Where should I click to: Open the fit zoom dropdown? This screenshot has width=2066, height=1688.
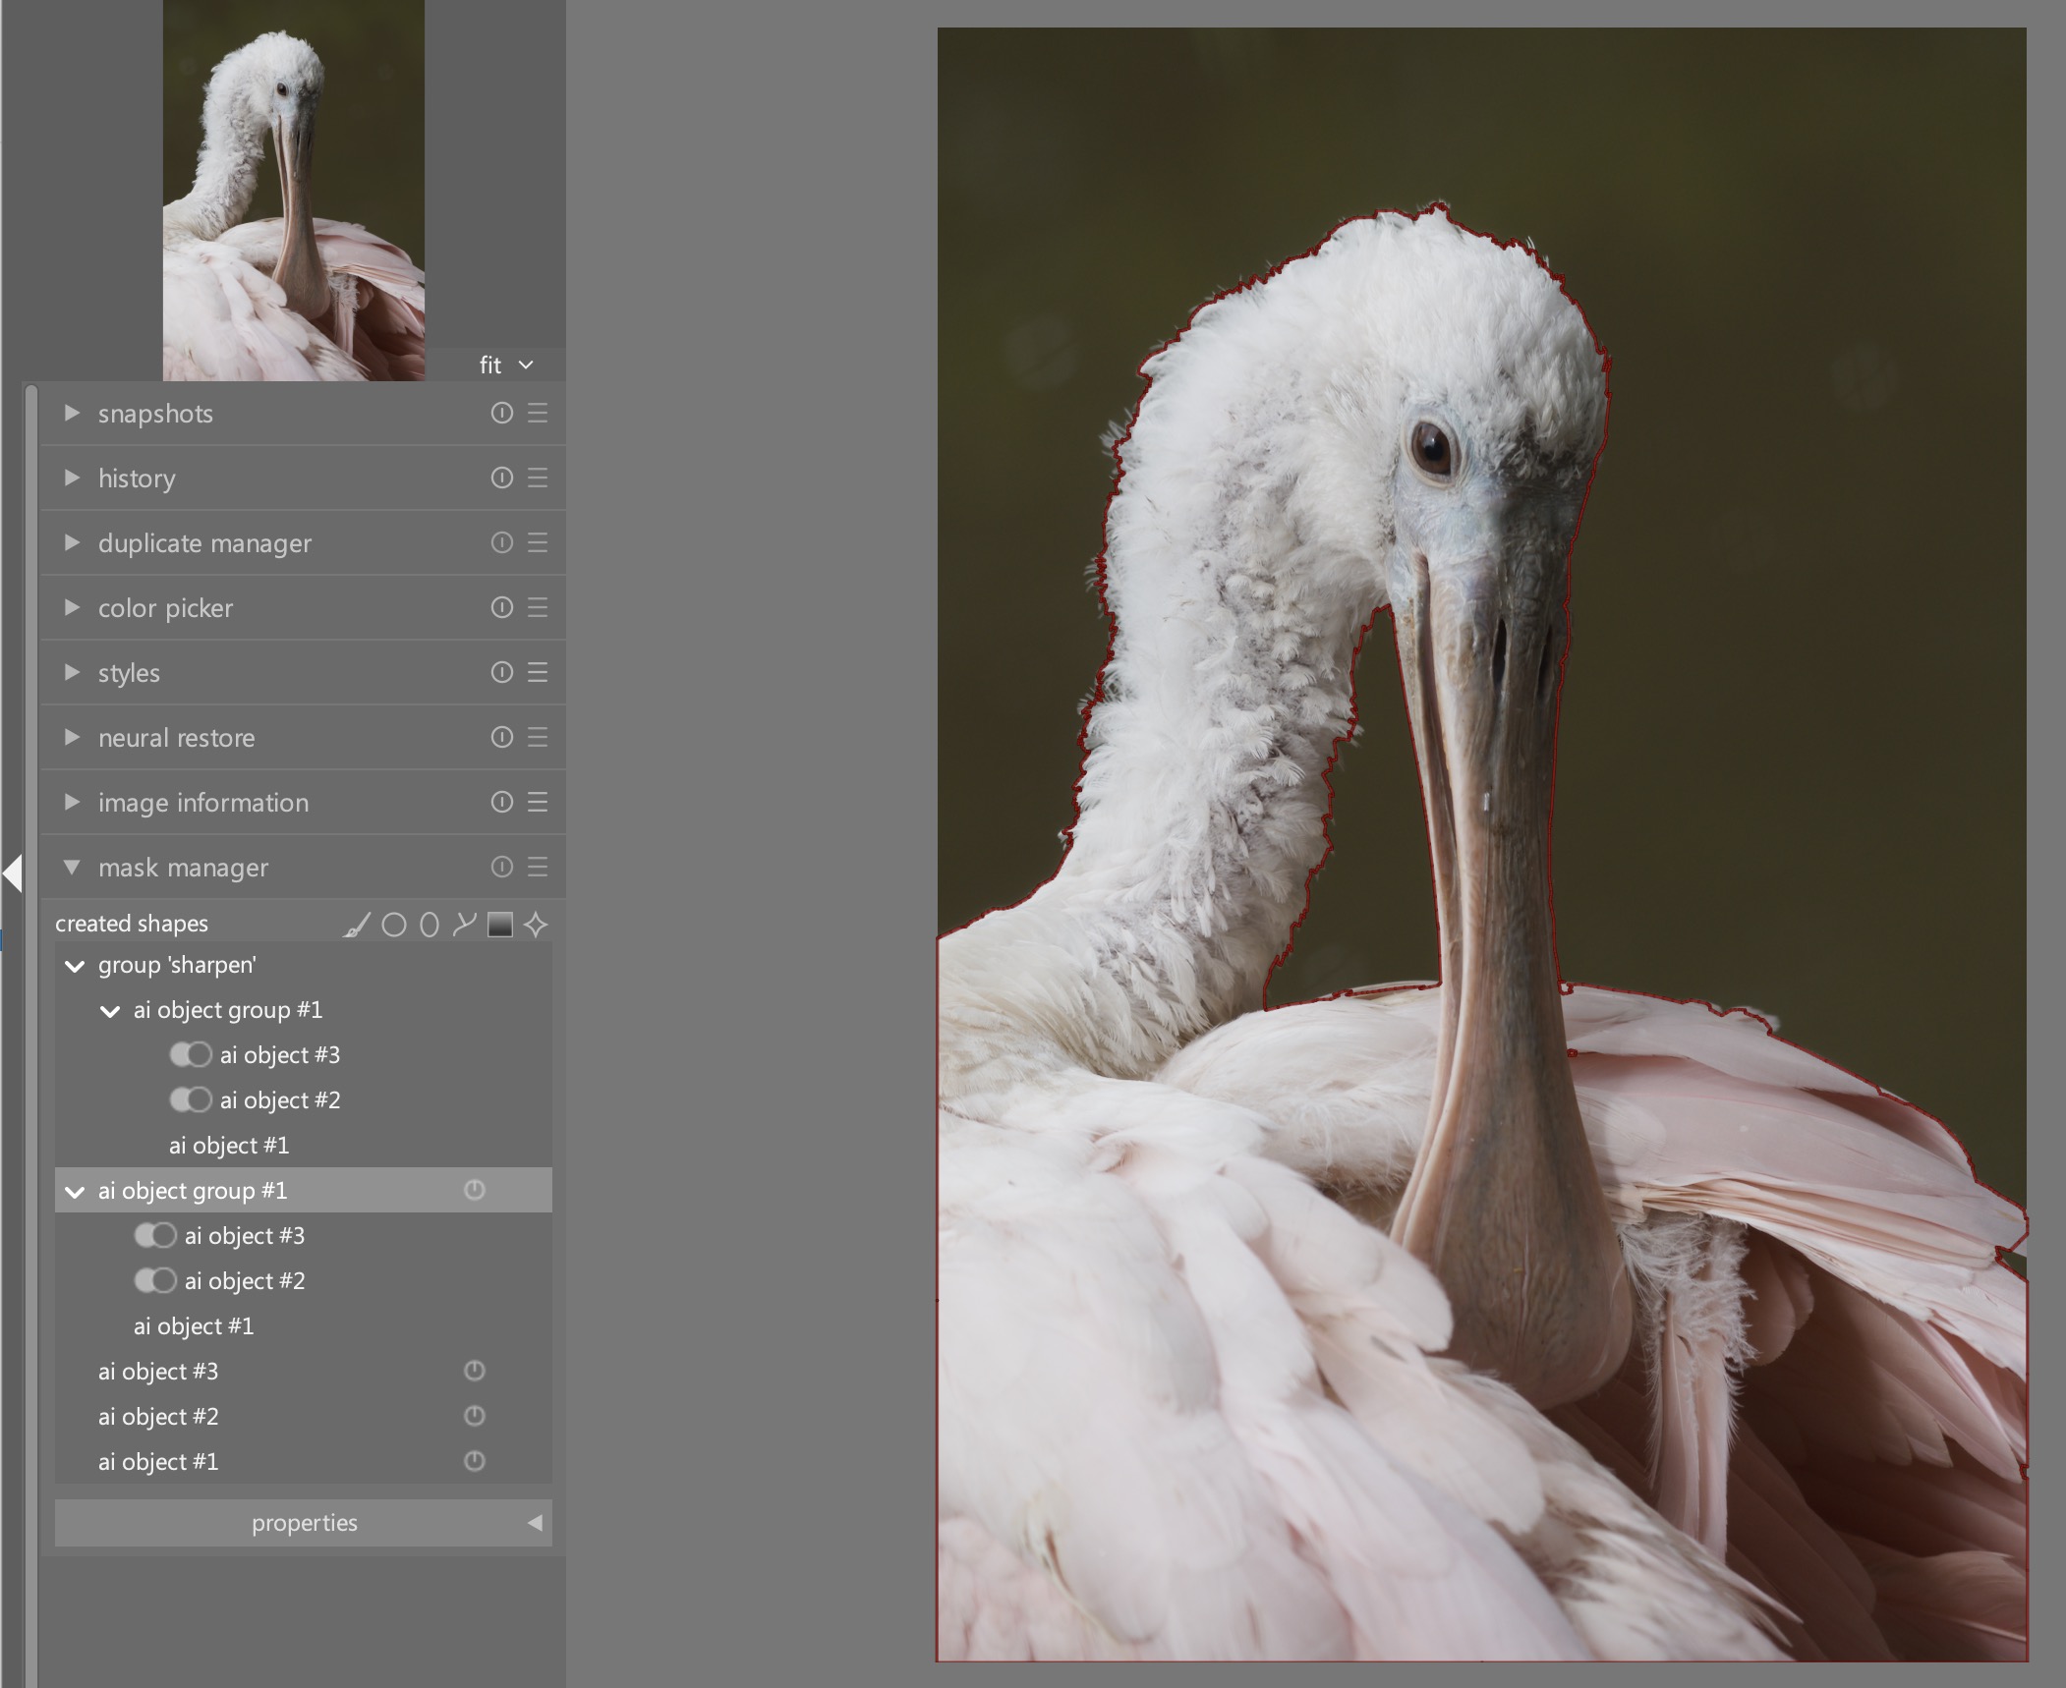(x=507, y=365)
